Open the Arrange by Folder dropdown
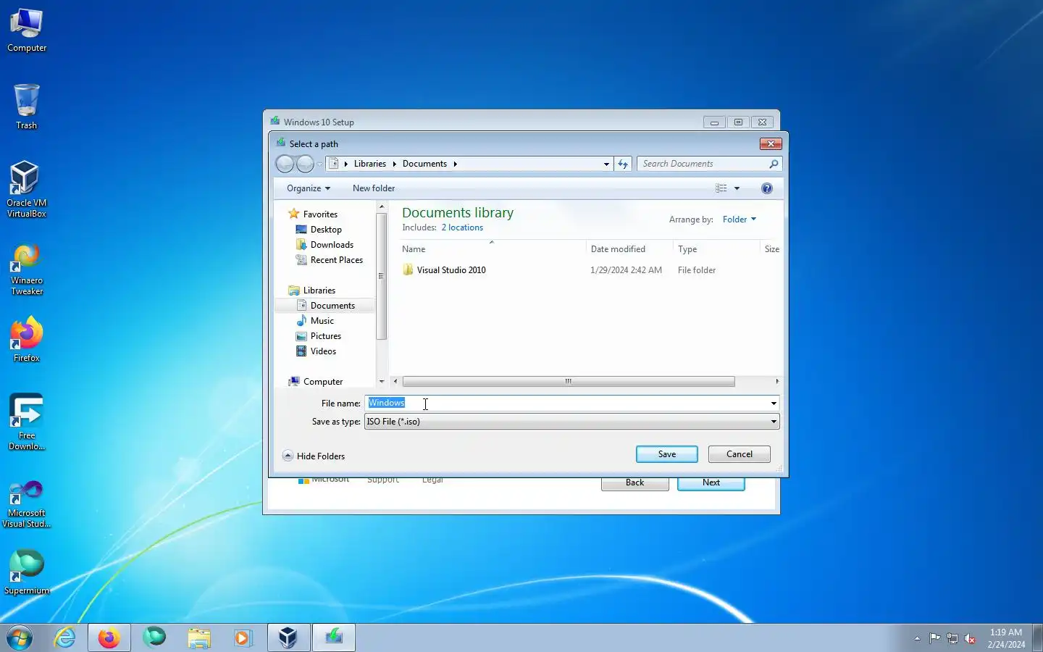1043x652 pixels. (740, 220)
